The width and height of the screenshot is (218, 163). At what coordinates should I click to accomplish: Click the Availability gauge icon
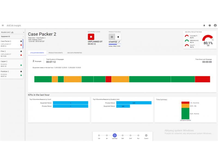coord(187,36)
